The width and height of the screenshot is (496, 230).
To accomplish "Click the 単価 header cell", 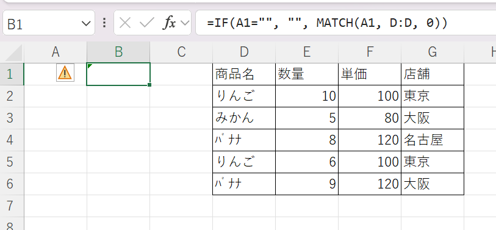I will tap(370, 74).
